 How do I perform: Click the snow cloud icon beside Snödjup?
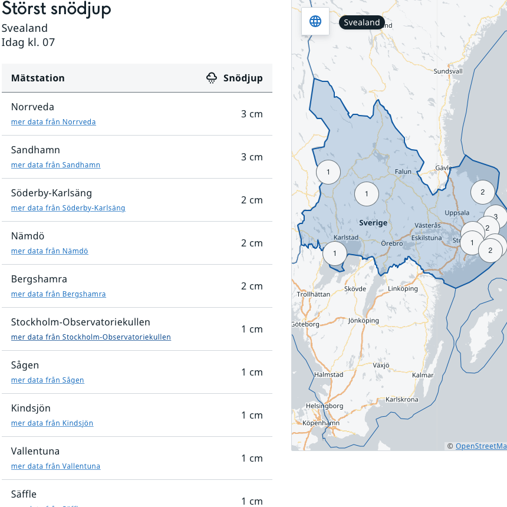click(212, 78)
